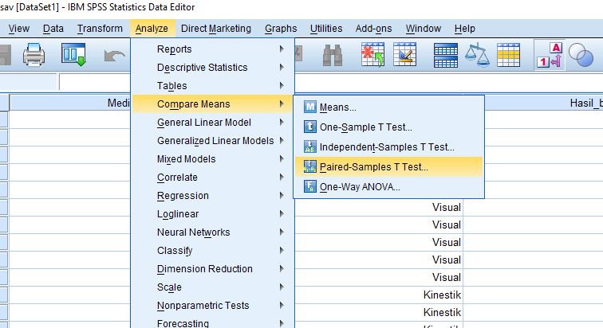Viewport: 603px width, 328px height.
Task: Click the Weight Cases scales icon
Action: click(x=477, y=55)
